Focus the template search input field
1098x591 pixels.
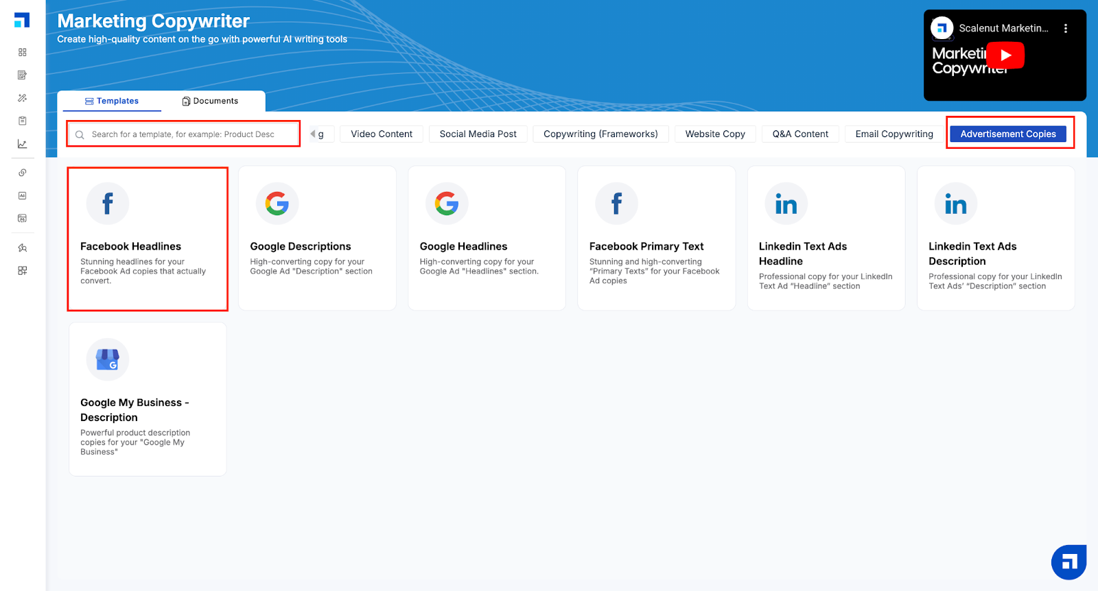coord(183,134)
